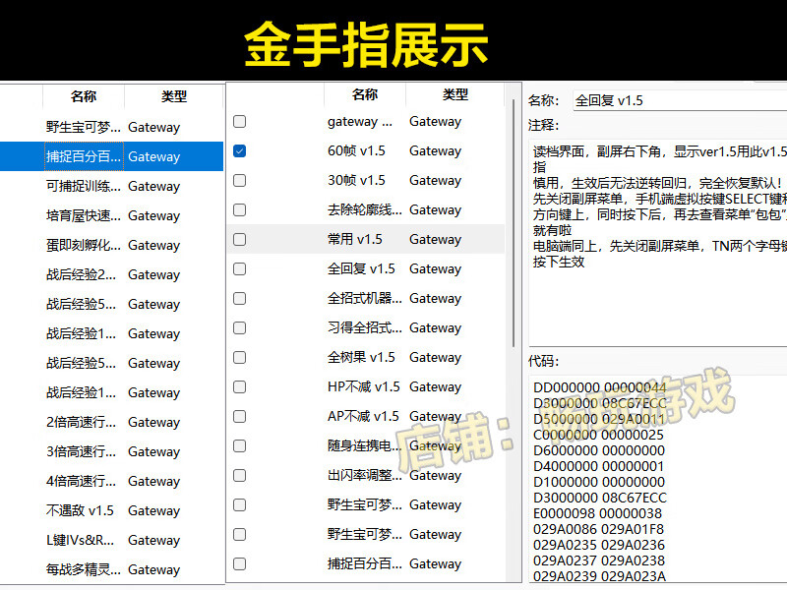
Task: Select the 不遇敌 v1.5 entry in left list
Action: 81,510
